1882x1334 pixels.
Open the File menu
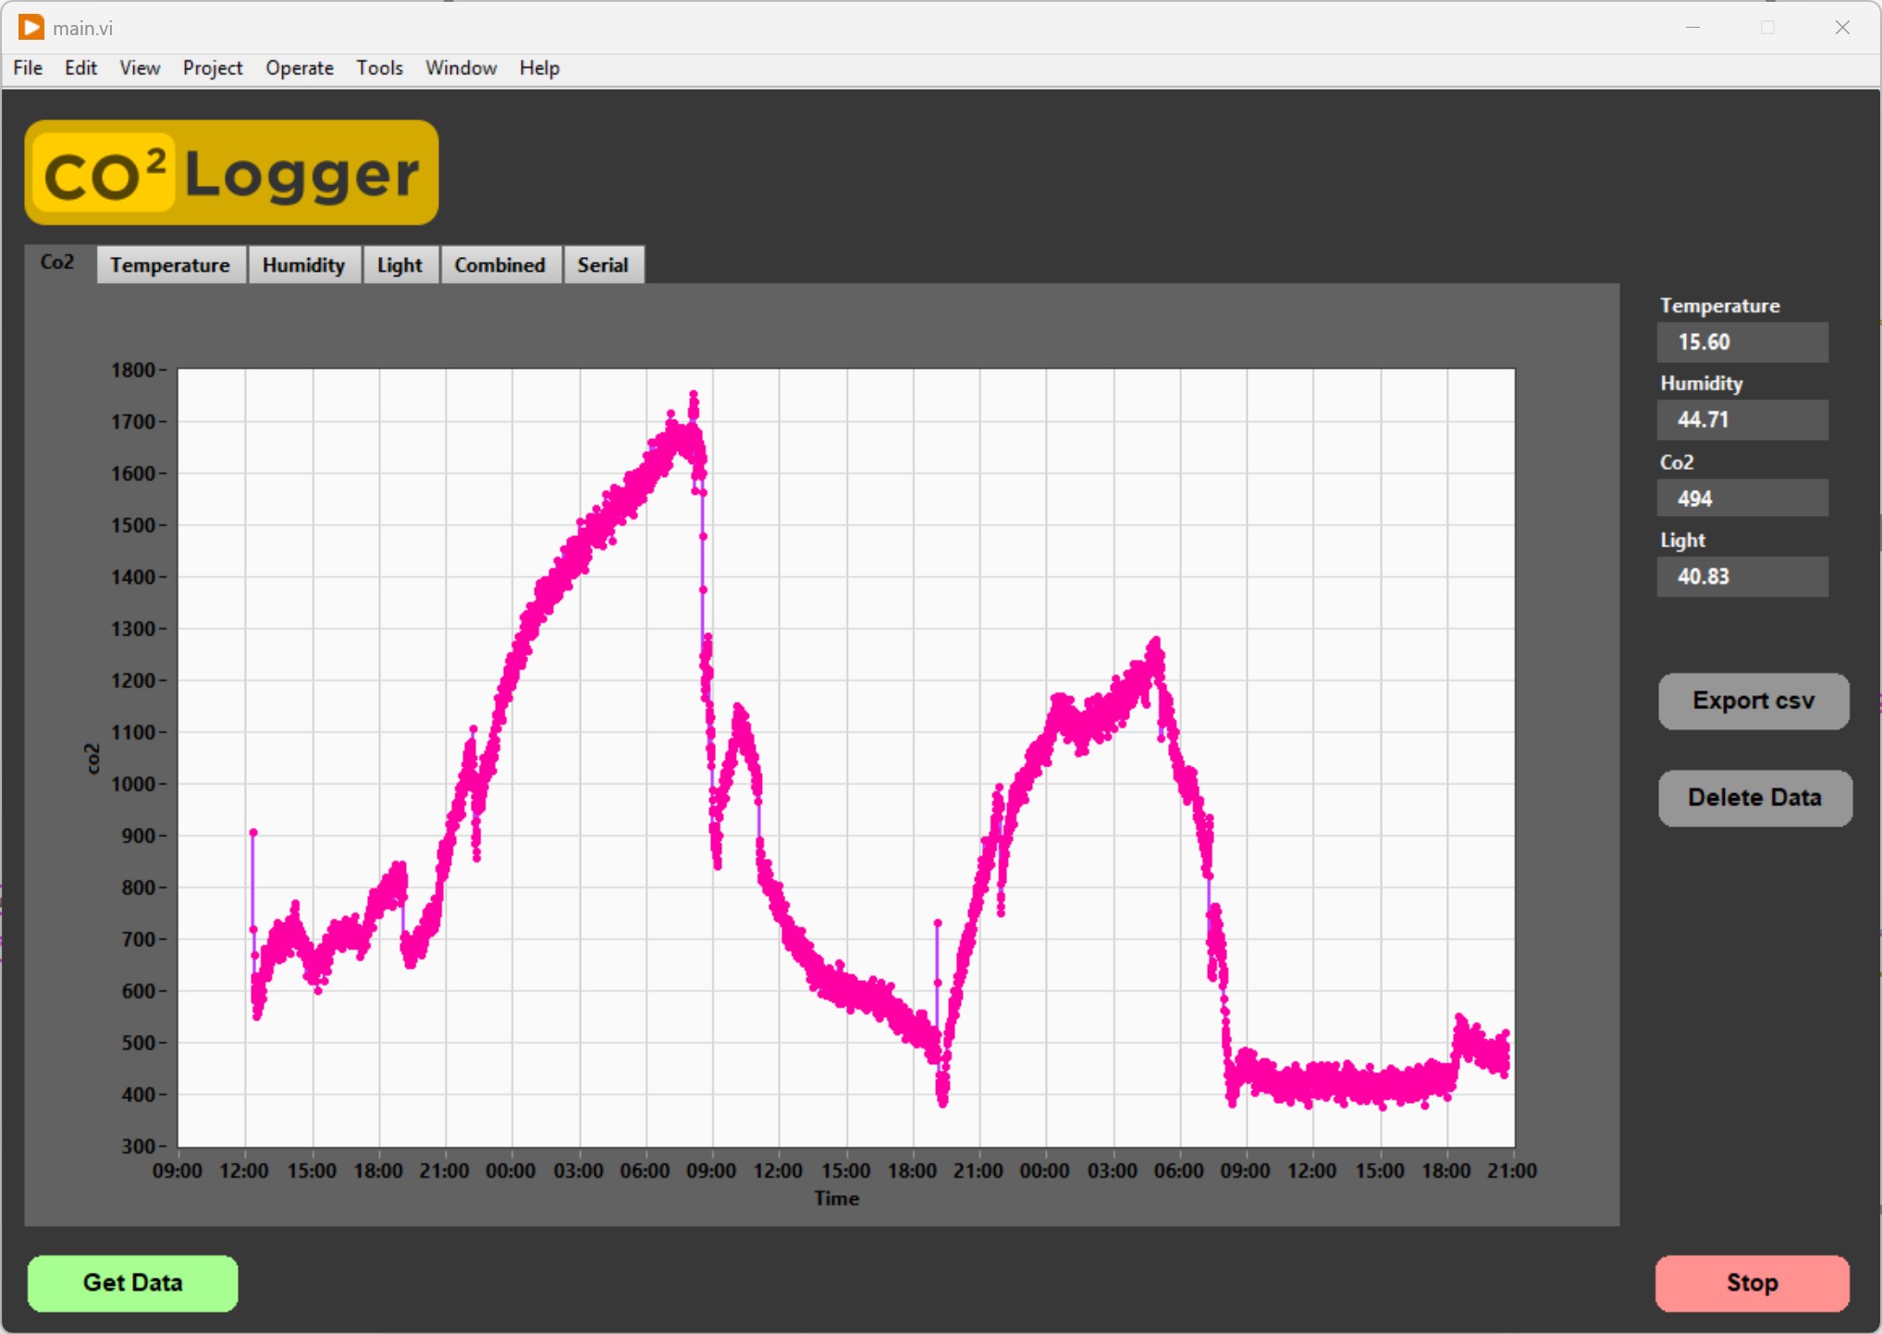27,67
